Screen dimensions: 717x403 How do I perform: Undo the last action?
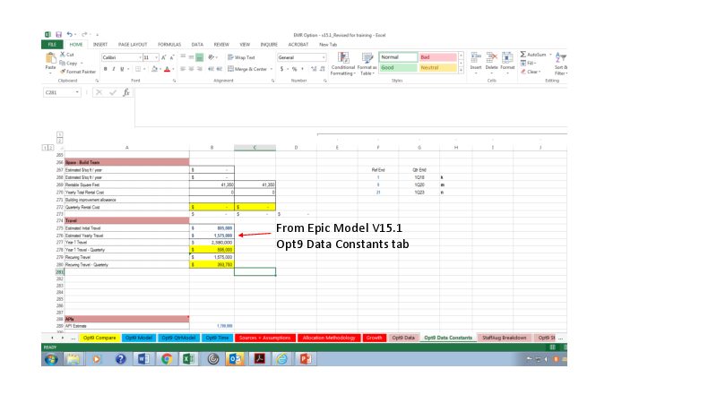(69, 34)
